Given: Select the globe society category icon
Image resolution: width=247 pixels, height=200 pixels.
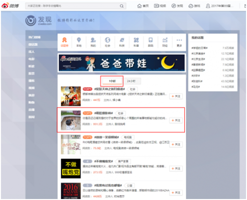Looking at the screenshot, I should coord(108,40).
